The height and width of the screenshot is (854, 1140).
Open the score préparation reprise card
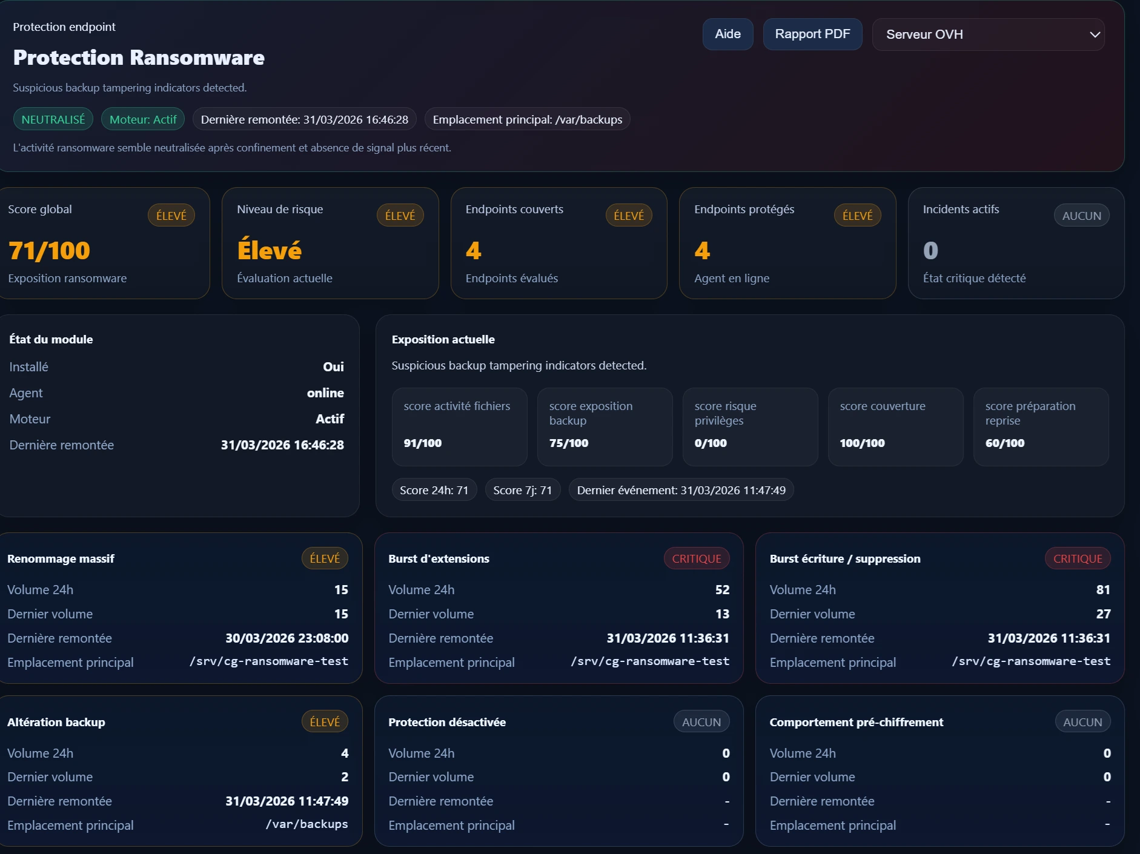point(1040,427)
